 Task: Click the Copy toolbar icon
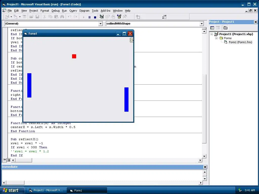[50, 17]
